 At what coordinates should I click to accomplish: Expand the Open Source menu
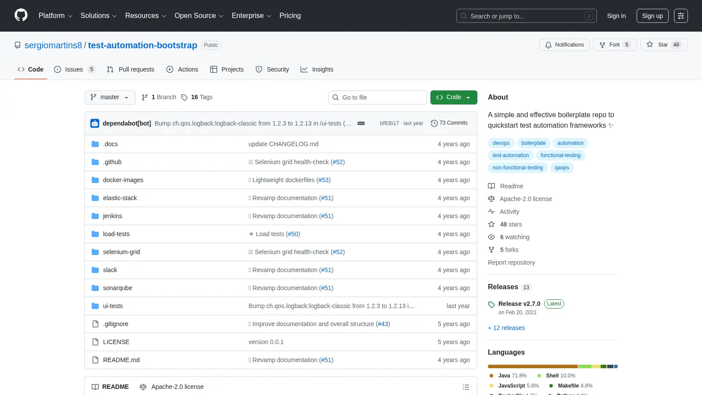(199, 16)
